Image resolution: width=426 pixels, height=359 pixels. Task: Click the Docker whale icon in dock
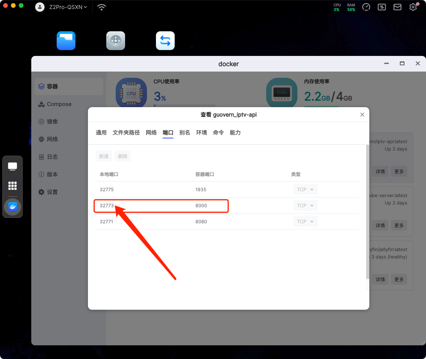click(x=13, y=206)
